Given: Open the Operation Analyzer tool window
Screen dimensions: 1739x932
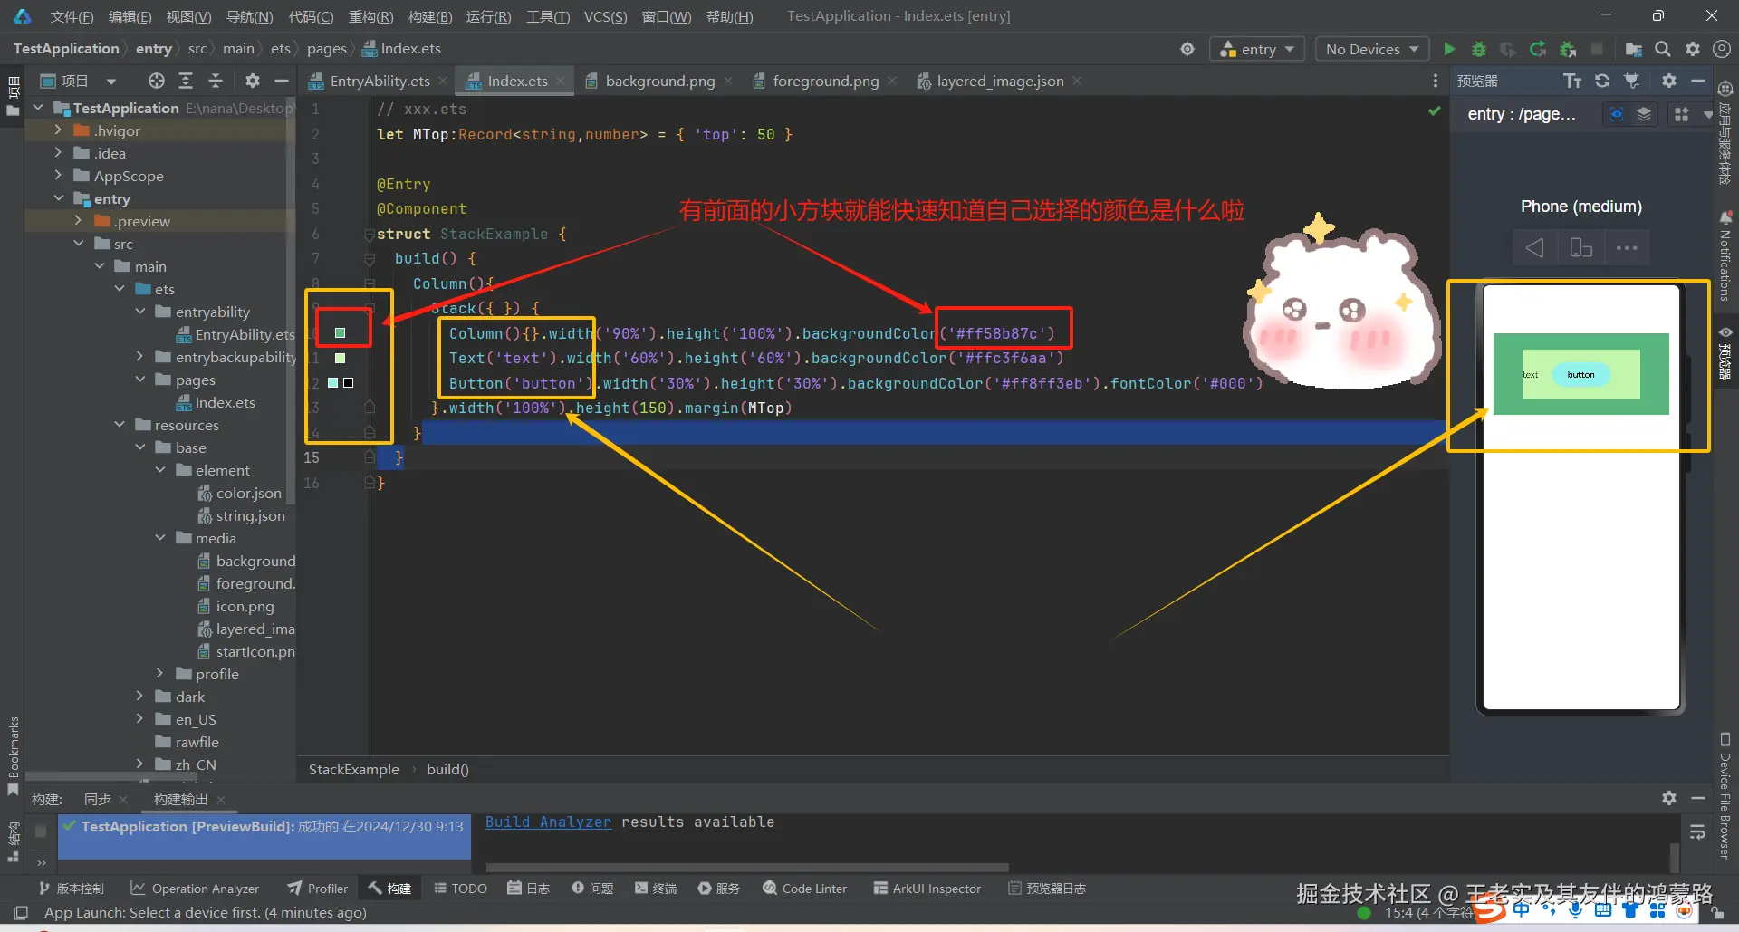Looking at the screenshot, I should tap(195, 889).
